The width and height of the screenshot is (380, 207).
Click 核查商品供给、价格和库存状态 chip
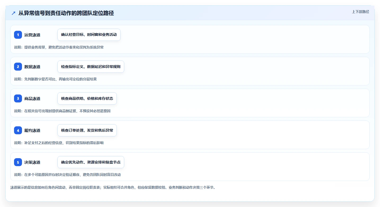(x=87, y=98)
